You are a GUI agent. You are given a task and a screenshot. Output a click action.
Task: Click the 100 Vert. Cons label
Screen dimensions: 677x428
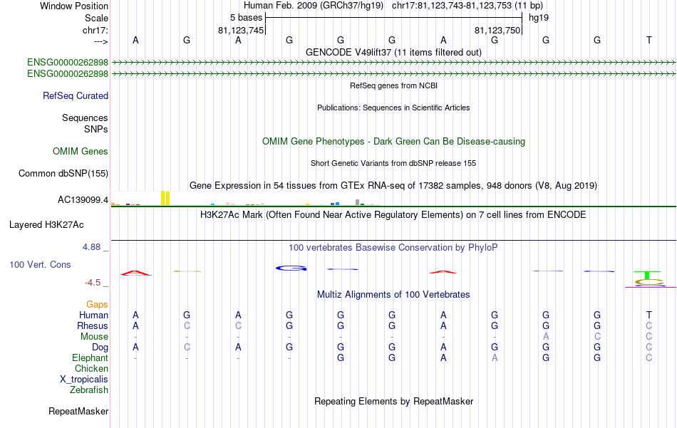click(x=40, y=264)
